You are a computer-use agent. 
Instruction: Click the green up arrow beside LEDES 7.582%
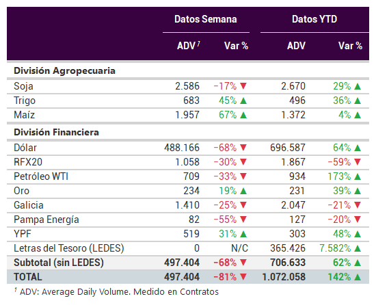(358, 248)
